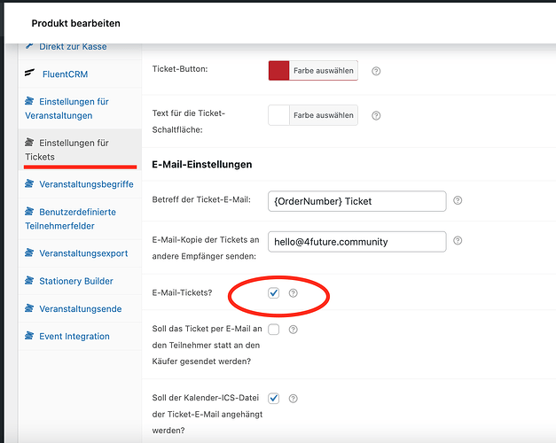The height and width of the screenshot is (443, 556).
Task: Click help icon next to Ticket-Button color
Action: [376, 71]
